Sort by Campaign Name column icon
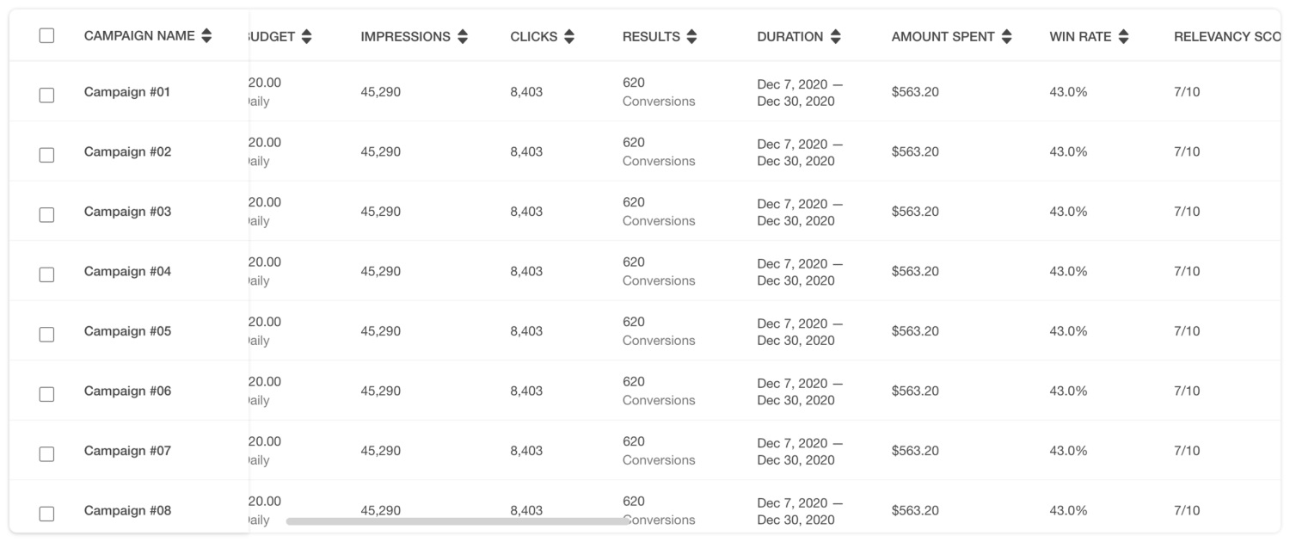This screenshot has width=1290, height=542. pos(206,36)
